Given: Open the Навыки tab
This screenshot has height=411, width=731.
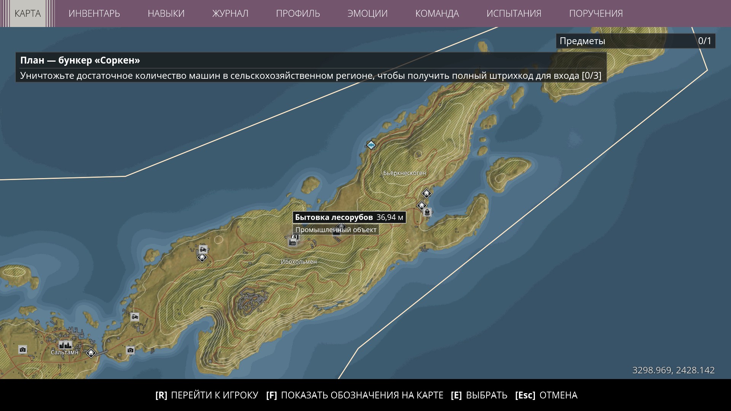Looking at the screenshot, I should coord(166,13).
